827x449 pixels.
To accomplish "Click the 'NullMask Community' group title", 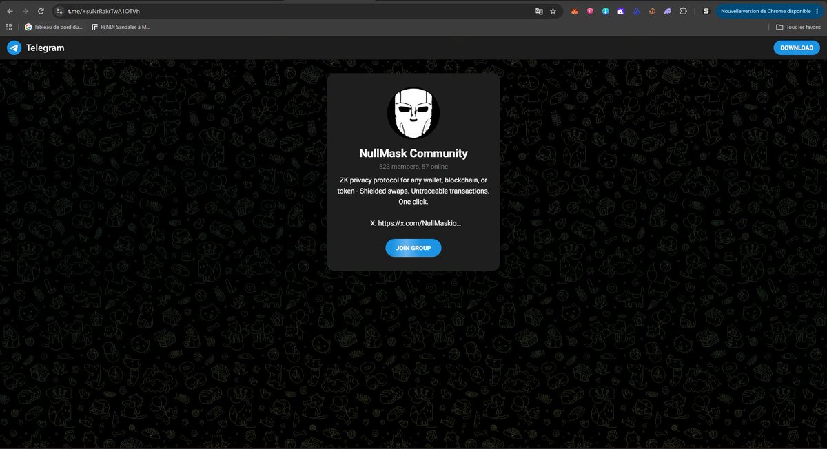I will (x=413, y=154).
